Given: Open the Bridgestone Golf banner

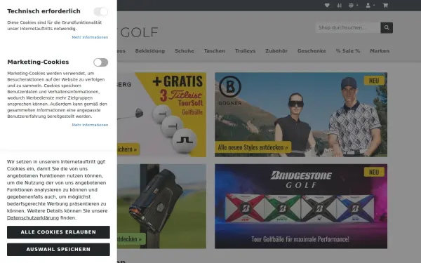Looking at the screenshot, I should click(301, 206).
